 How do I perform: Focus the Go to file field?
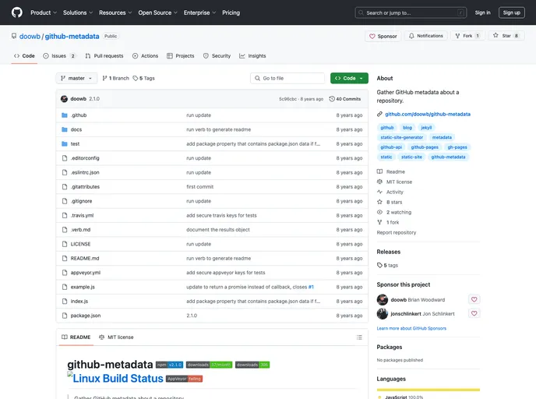(287, 78)
